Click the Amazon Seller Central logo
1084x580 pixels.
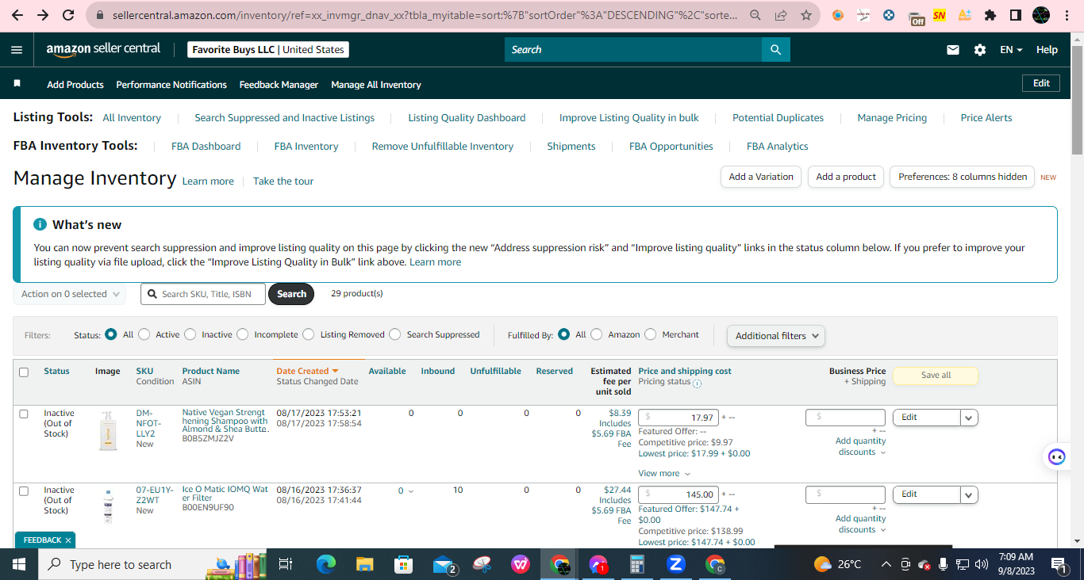click(x=103, y=49)
